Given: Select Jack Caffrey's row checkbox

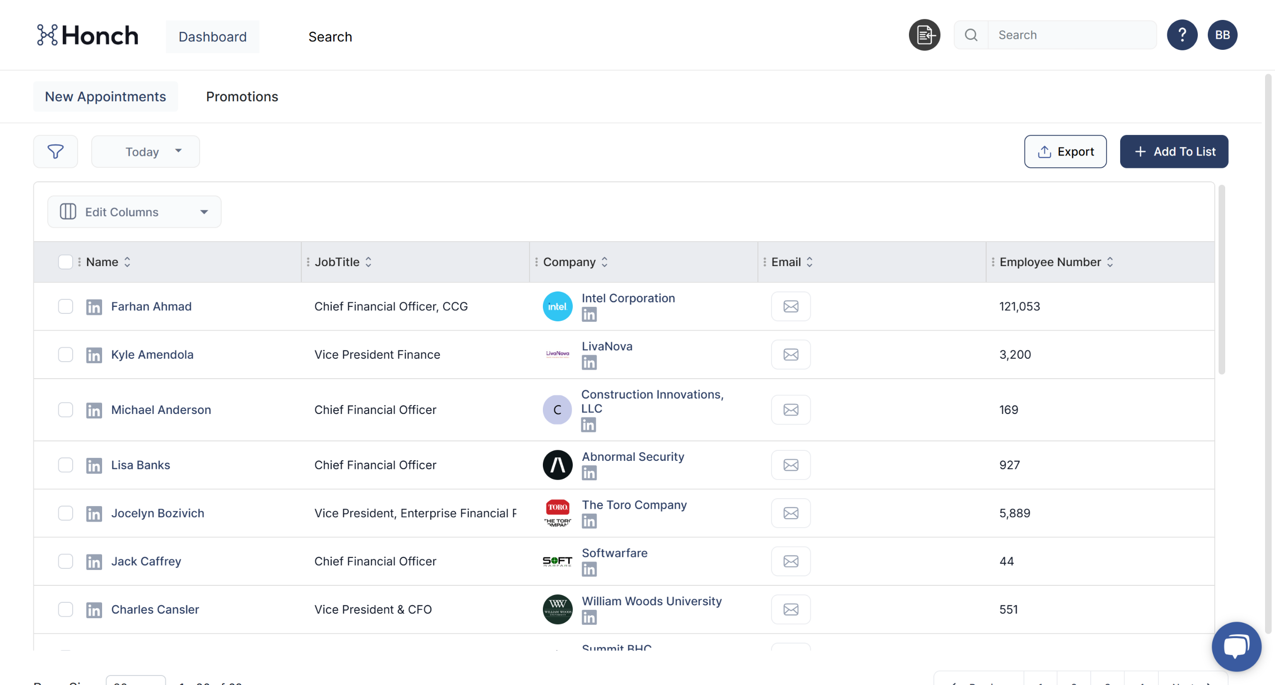Looking at the screenshot, I should 65,561.
